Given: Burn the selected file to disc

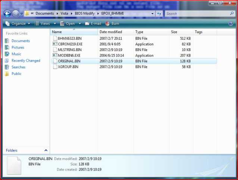Looking at the screenshot, I should (x=112, y=24).
